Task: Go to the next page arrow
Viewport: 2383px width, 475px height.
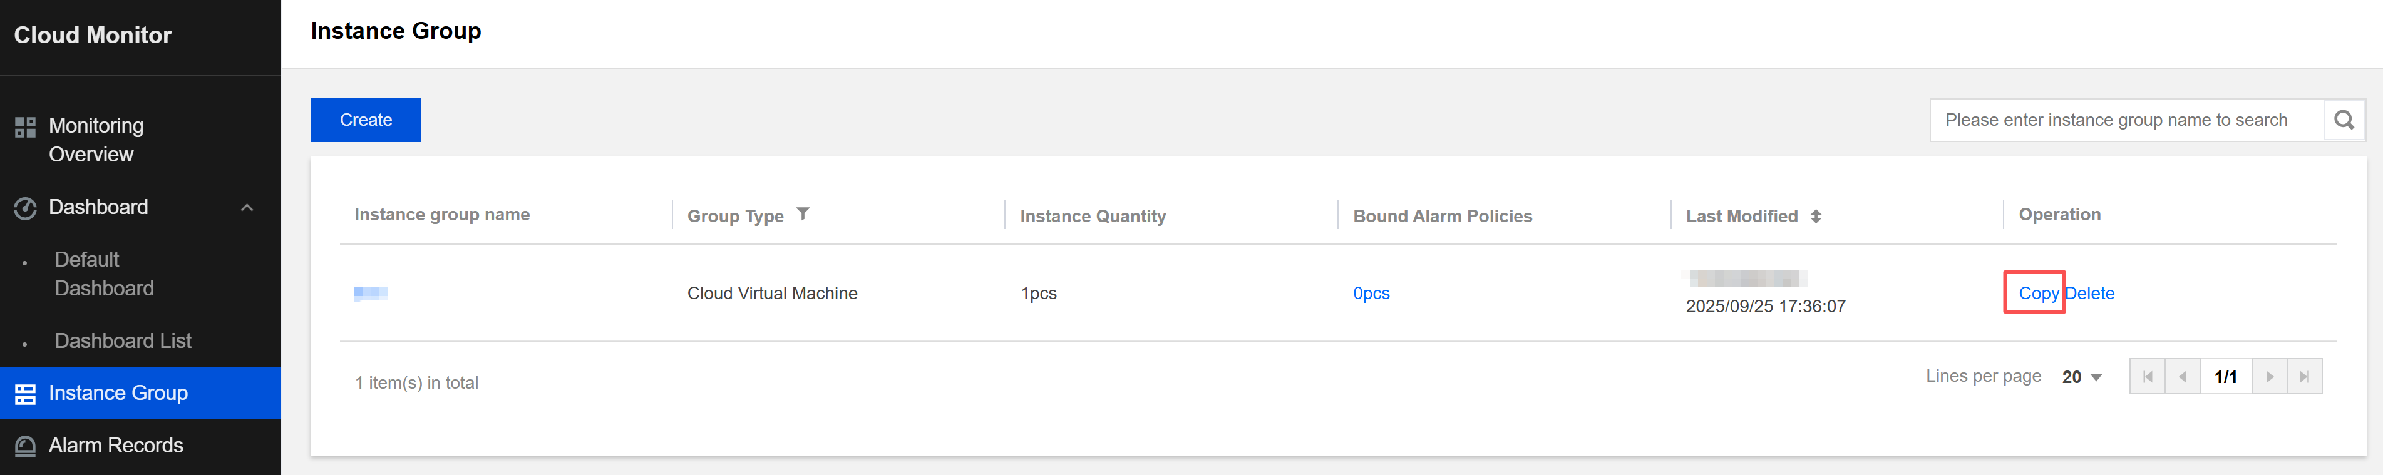Action: tap(2268, 377)
